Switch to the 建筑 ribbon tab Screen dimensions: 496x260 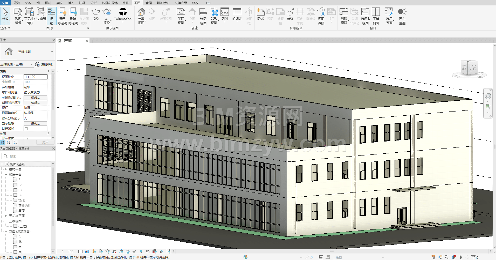(x=17, y=3)
